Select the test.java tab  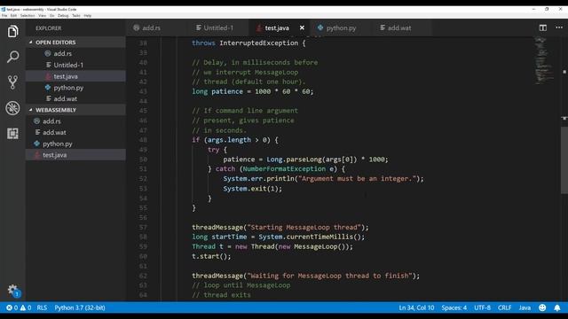click(x=277, y=27)
